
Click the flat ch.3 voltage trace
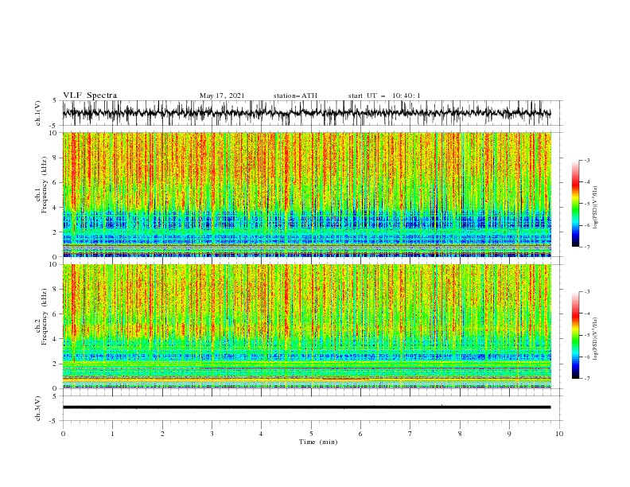(x=306, y=407)
